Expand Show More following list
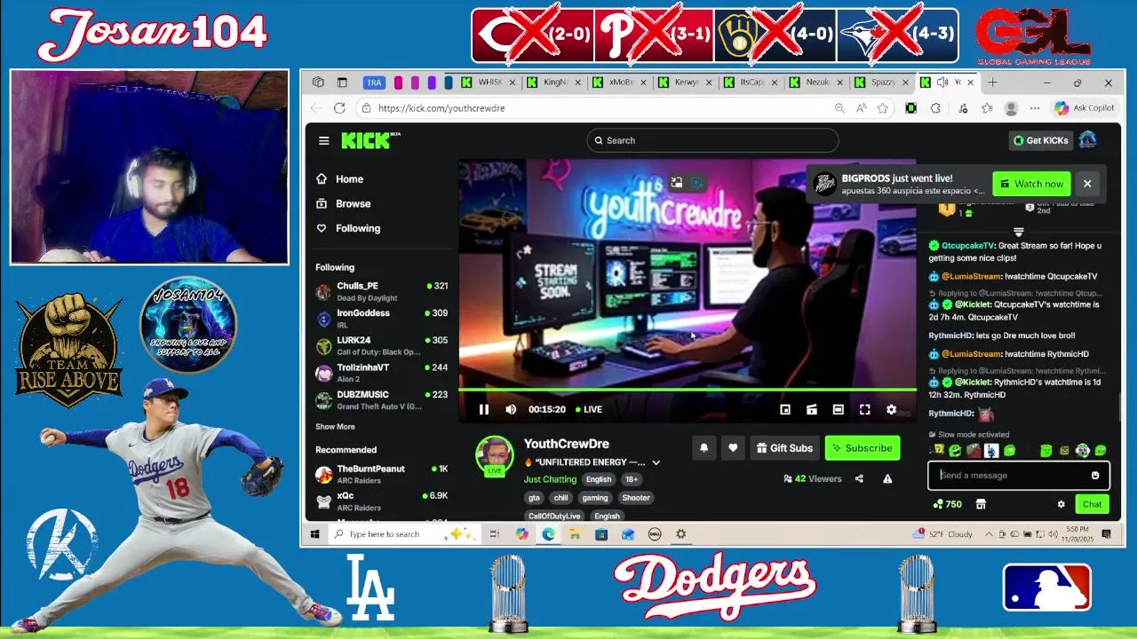Screen dimensions: 1137x639 [x=335, y=427]
